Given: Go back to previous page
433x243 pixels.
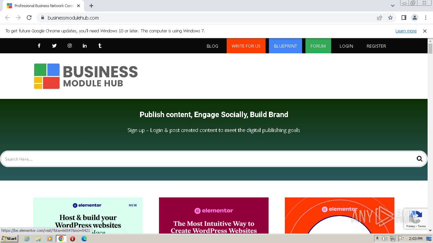Looking at the screenshot, I should [x=7, y=18].
